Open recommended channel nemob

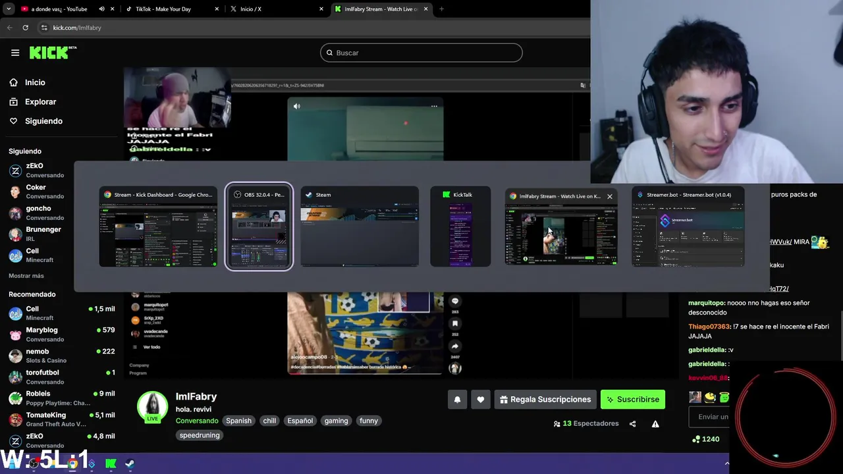(x=61, y=355)
